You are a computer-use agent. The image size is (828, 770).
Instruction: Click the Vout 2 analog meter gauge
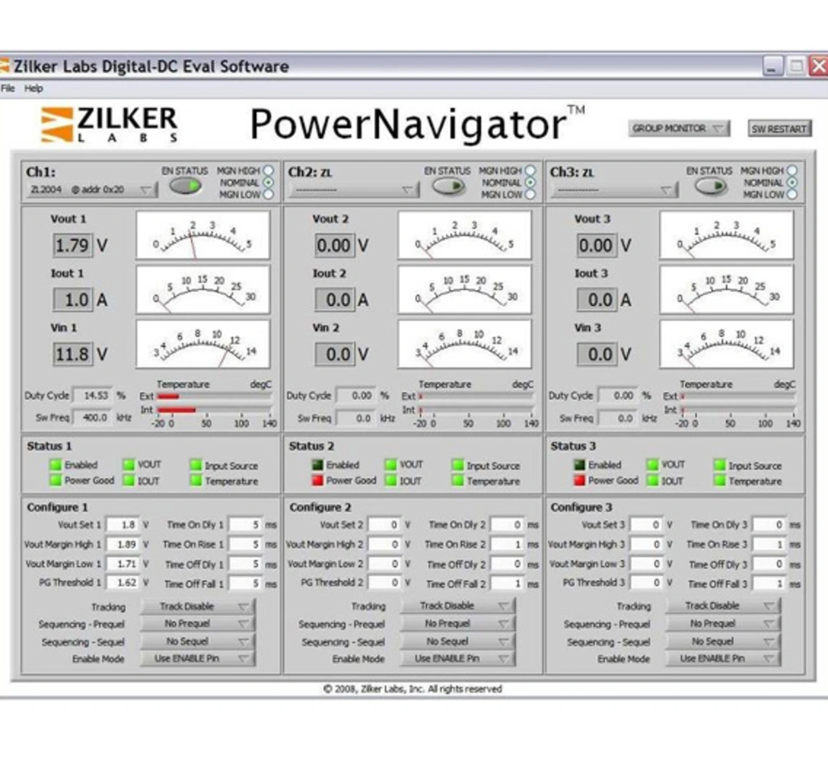[464, 236]
